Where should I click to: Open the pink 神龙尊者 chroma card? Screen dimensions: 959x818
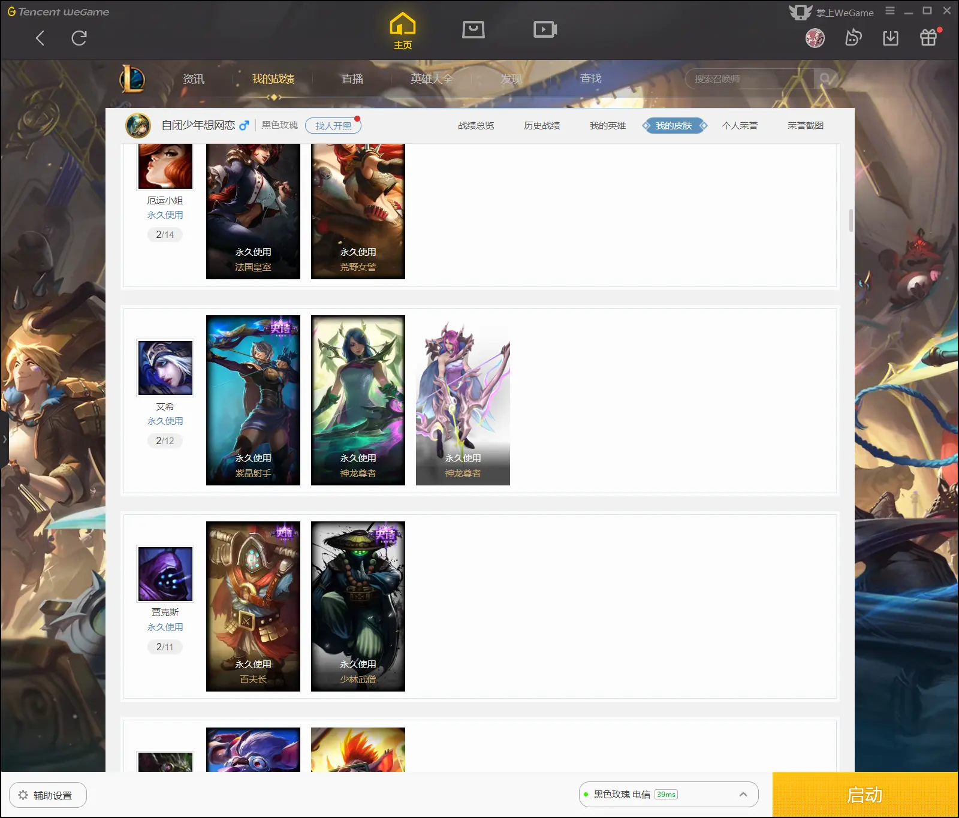463,400
